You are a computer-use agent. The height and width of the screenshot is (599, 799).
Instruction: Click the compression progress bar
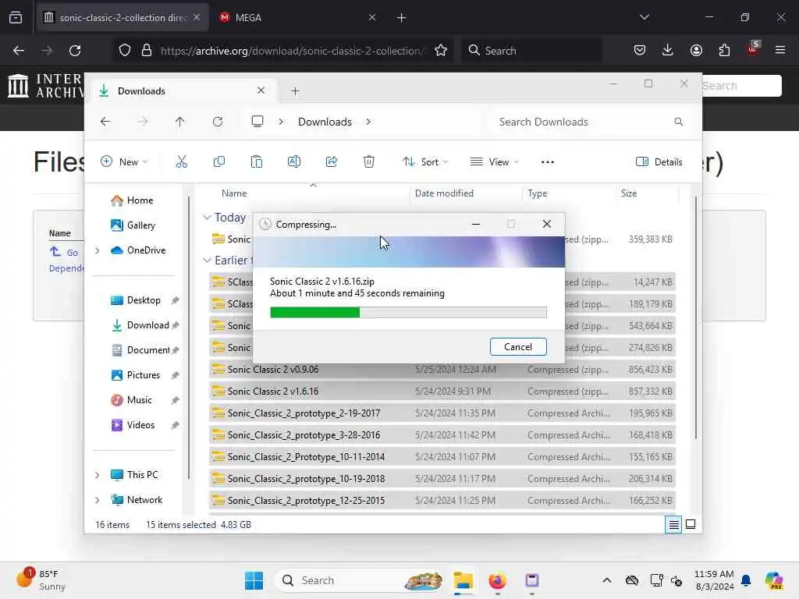[408, 312]
